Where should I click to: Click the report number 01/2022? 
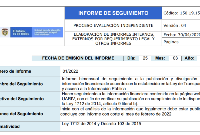tap(70, 71)
